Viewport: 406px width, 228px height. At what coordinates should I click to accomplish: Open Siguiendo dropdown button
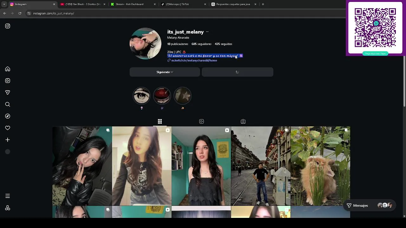coord(165,72)
